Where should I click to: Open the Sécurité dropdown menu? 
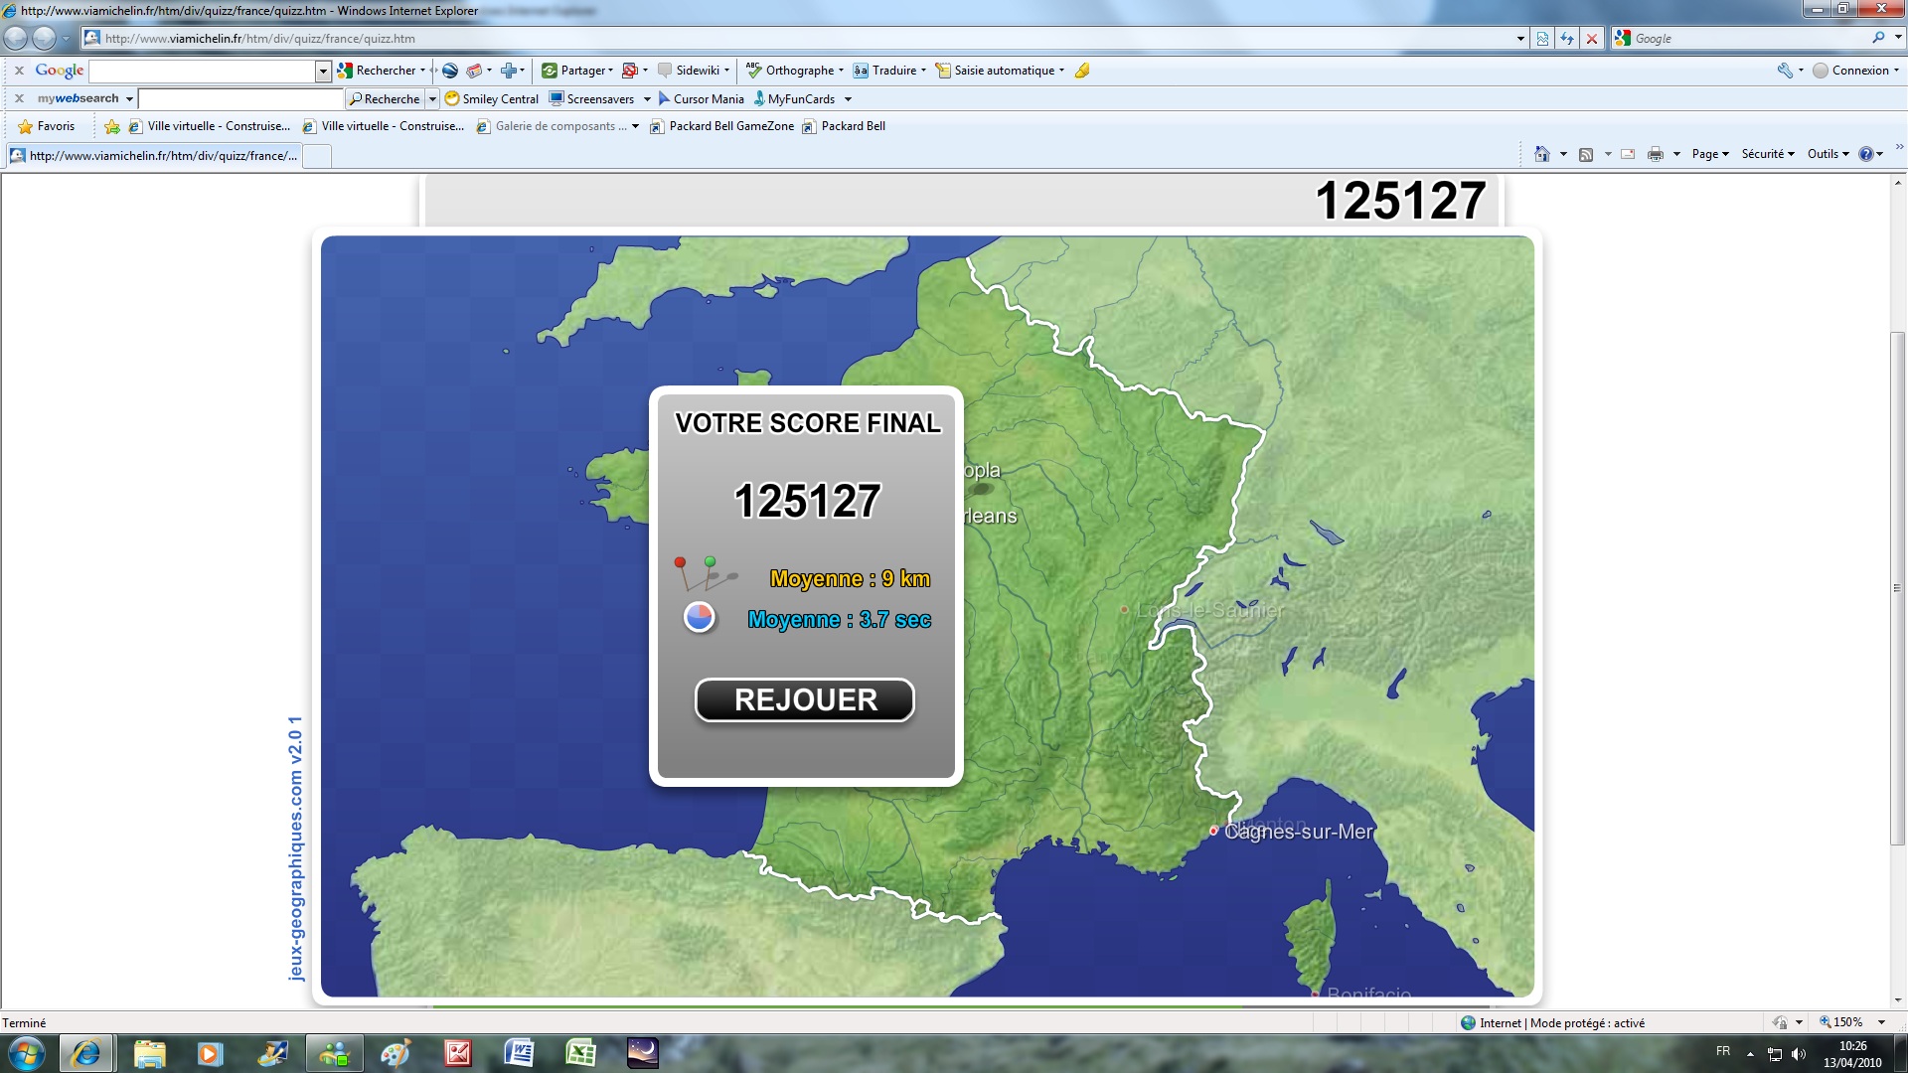pos(1767,154)
